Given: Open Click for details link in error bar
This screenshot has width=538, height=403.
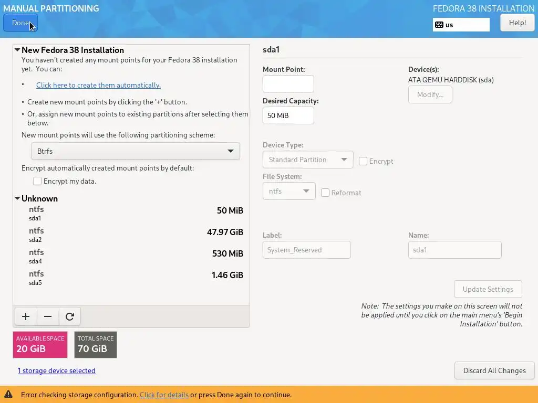Looking at the screenshot, I should (164, 395).
